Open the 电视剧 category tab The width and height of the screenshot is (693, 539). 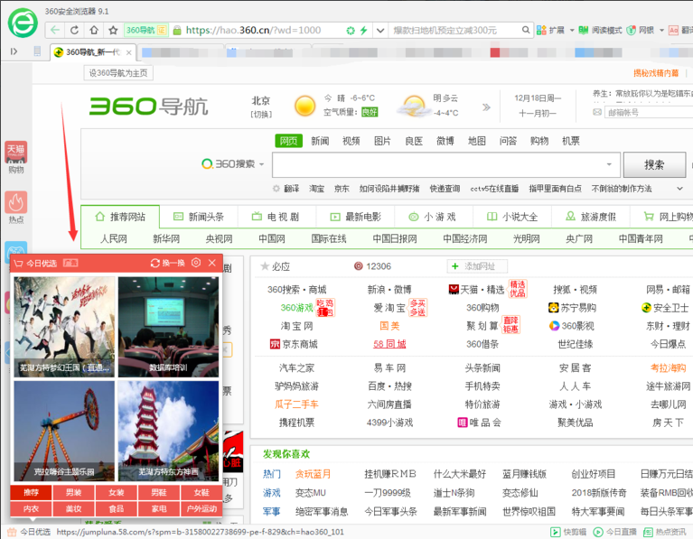276,217
